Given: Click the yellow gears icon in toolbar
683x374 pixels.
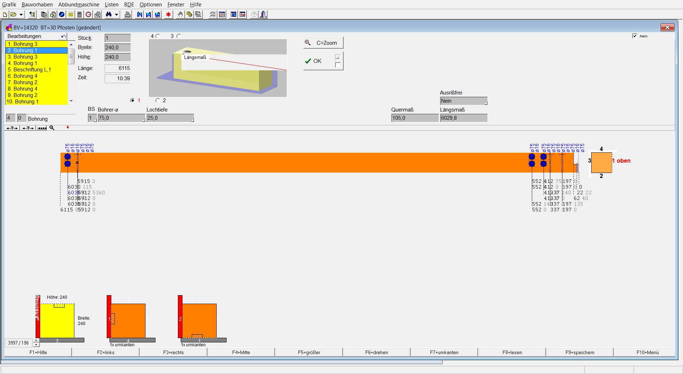Looking at the screenshot, I should coord(189,15).
